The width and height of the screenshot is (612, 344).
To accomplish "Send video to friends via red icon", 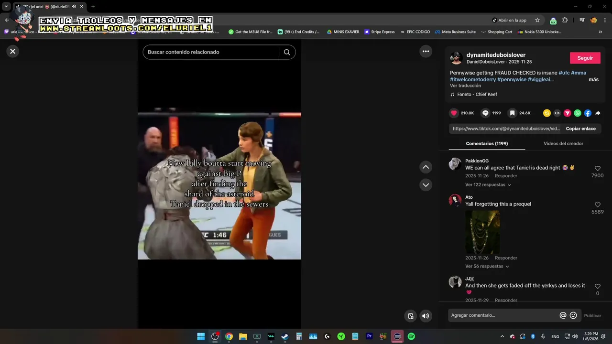I will click(x=567, y=113).
